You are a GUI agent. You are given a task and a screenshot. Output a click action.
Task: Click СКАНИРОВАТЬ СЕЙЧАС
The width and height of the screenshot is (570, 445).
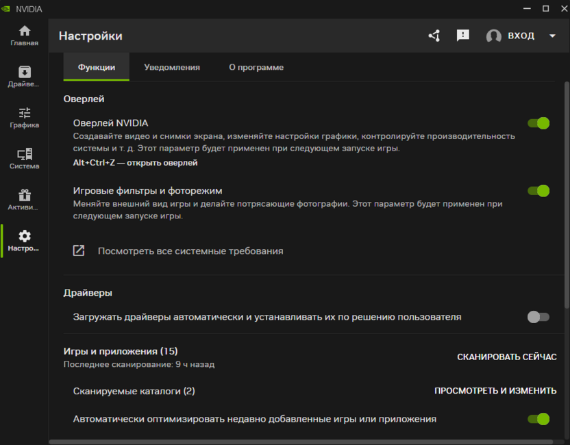click(x=507, y=357)
